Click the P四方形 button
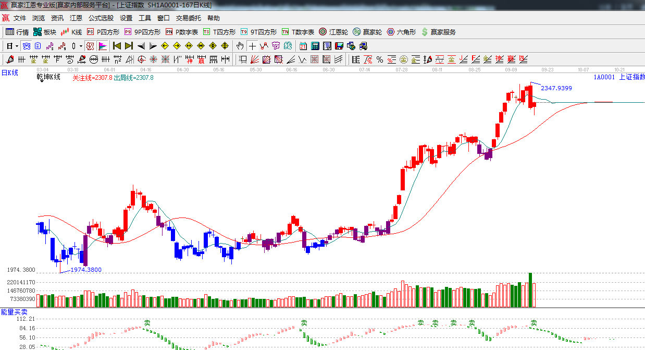The height and width of the screenshot is (350, 645). [103, 32]
